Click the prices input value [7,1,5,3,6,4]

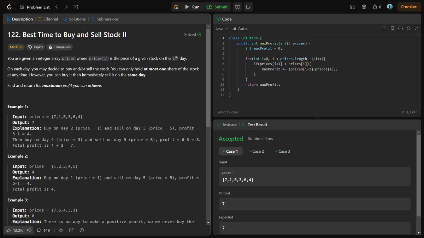(237, 180)
